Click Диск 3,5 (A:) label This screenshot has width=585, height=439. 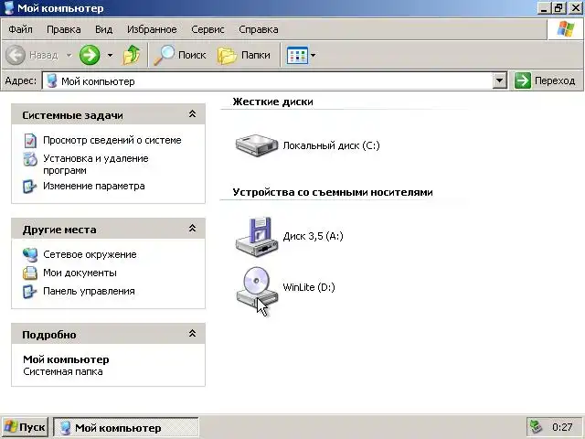point(313,236)
